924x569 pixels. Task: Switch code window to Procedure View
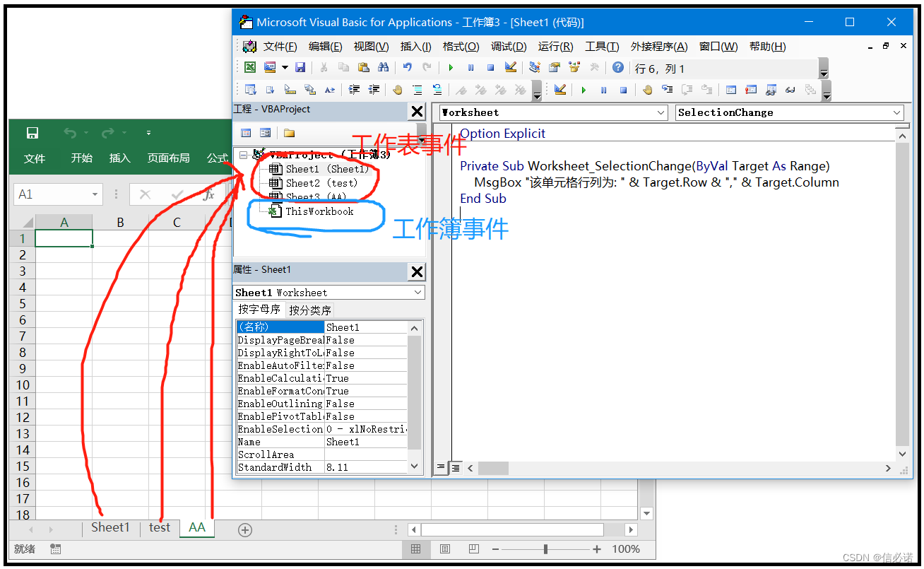pos(441,467)
